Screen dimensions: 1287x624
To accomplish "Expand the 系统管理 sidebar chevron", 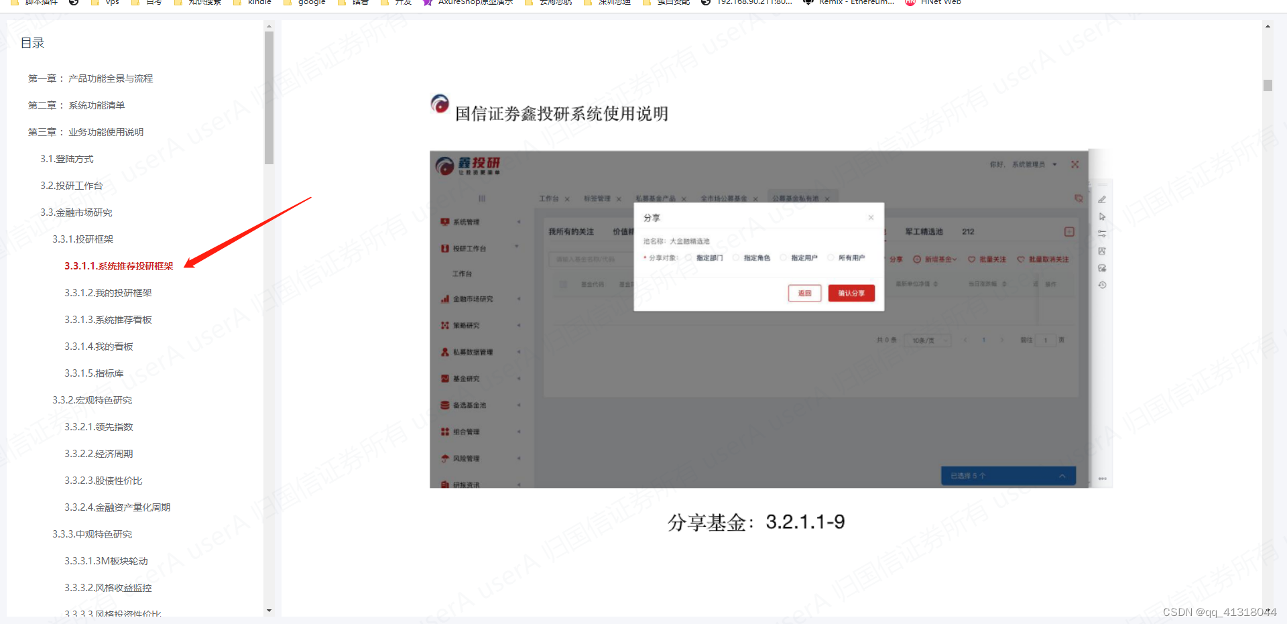I will coord(519,222).
